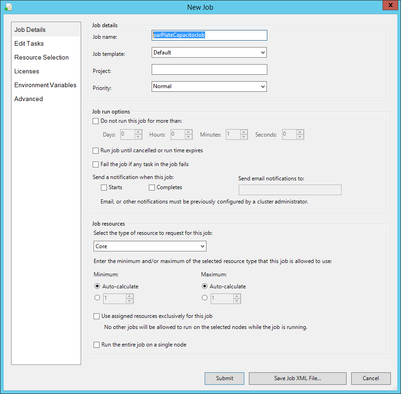Viewport: 401px width, 394px height.
Task: Decrease the Days spinner value
Action: [x=138, y=137]
